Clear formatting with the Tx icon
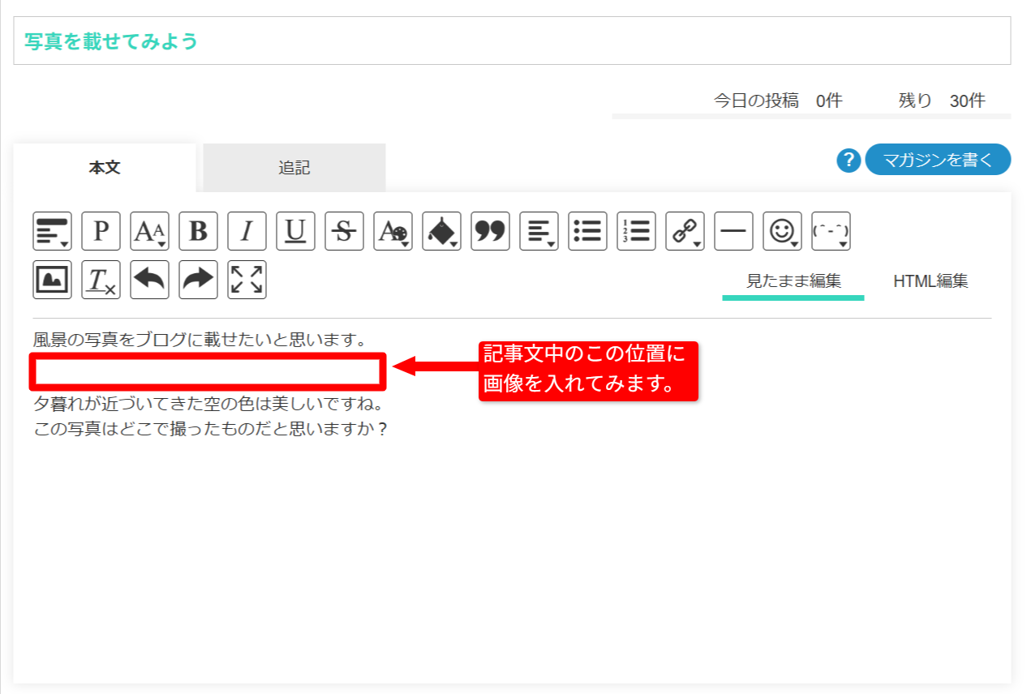1027x694 pixels. pos(101,280)
